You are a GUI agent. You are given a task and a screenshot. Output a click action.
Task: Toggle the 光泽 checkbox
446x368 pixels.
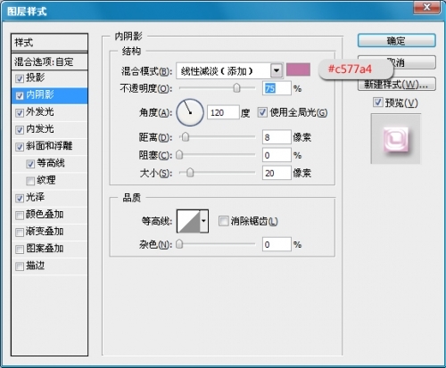tap(20, 198)
